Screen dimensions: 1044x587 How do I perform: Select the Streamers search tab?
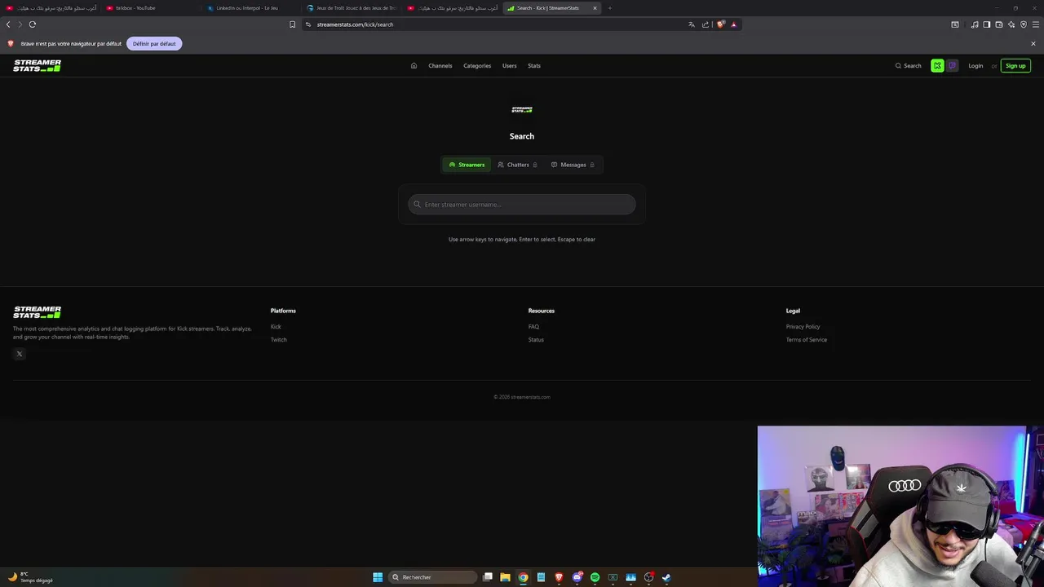[x=467, y=165]
